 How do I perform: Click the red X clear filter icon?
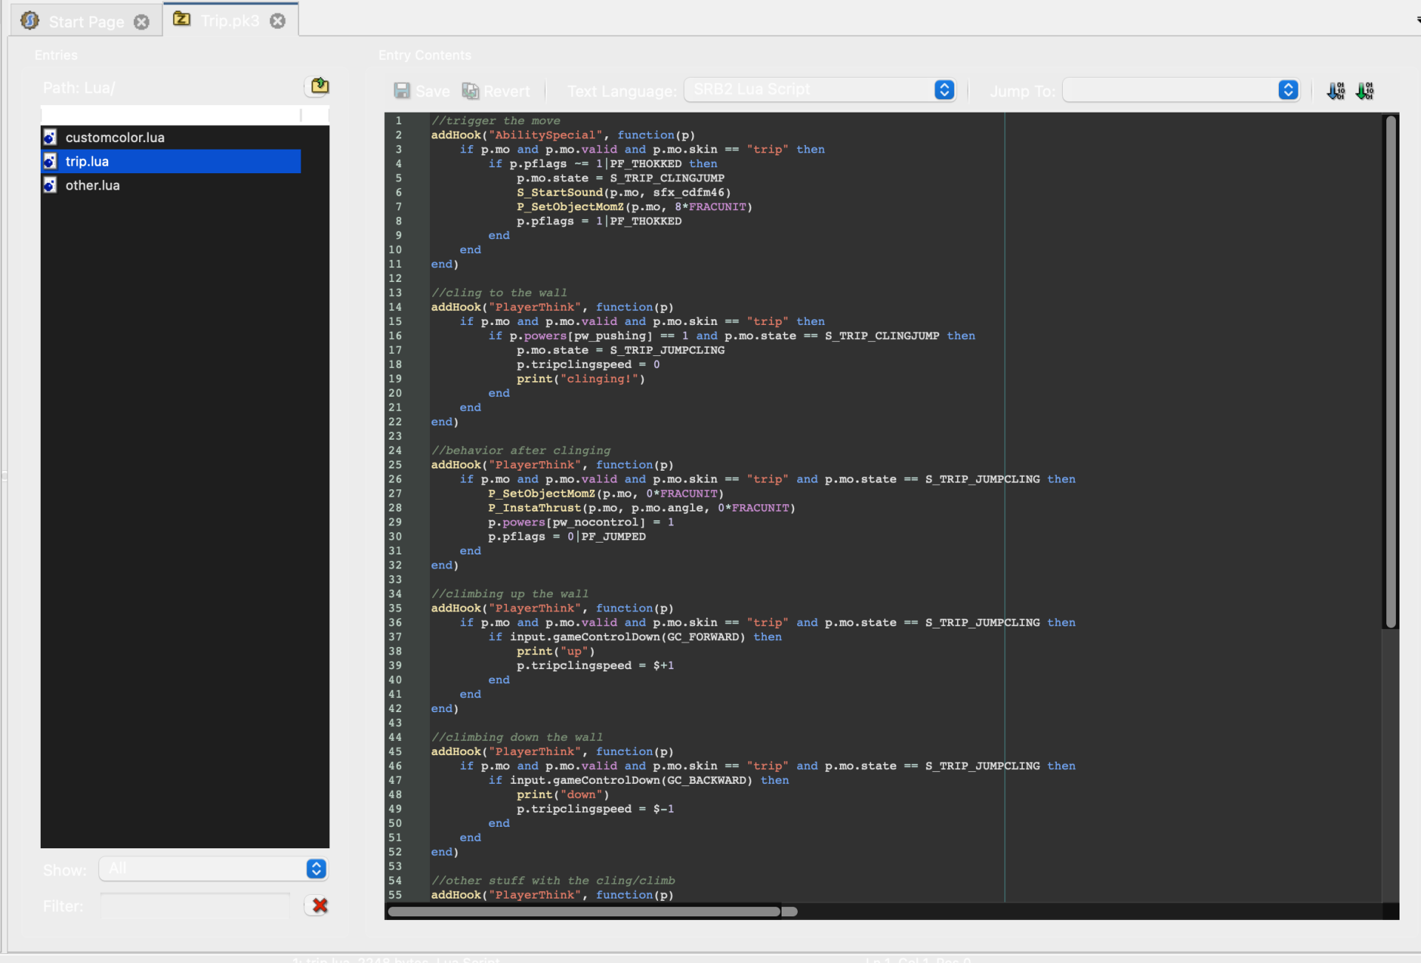click(x=320, y=905)
